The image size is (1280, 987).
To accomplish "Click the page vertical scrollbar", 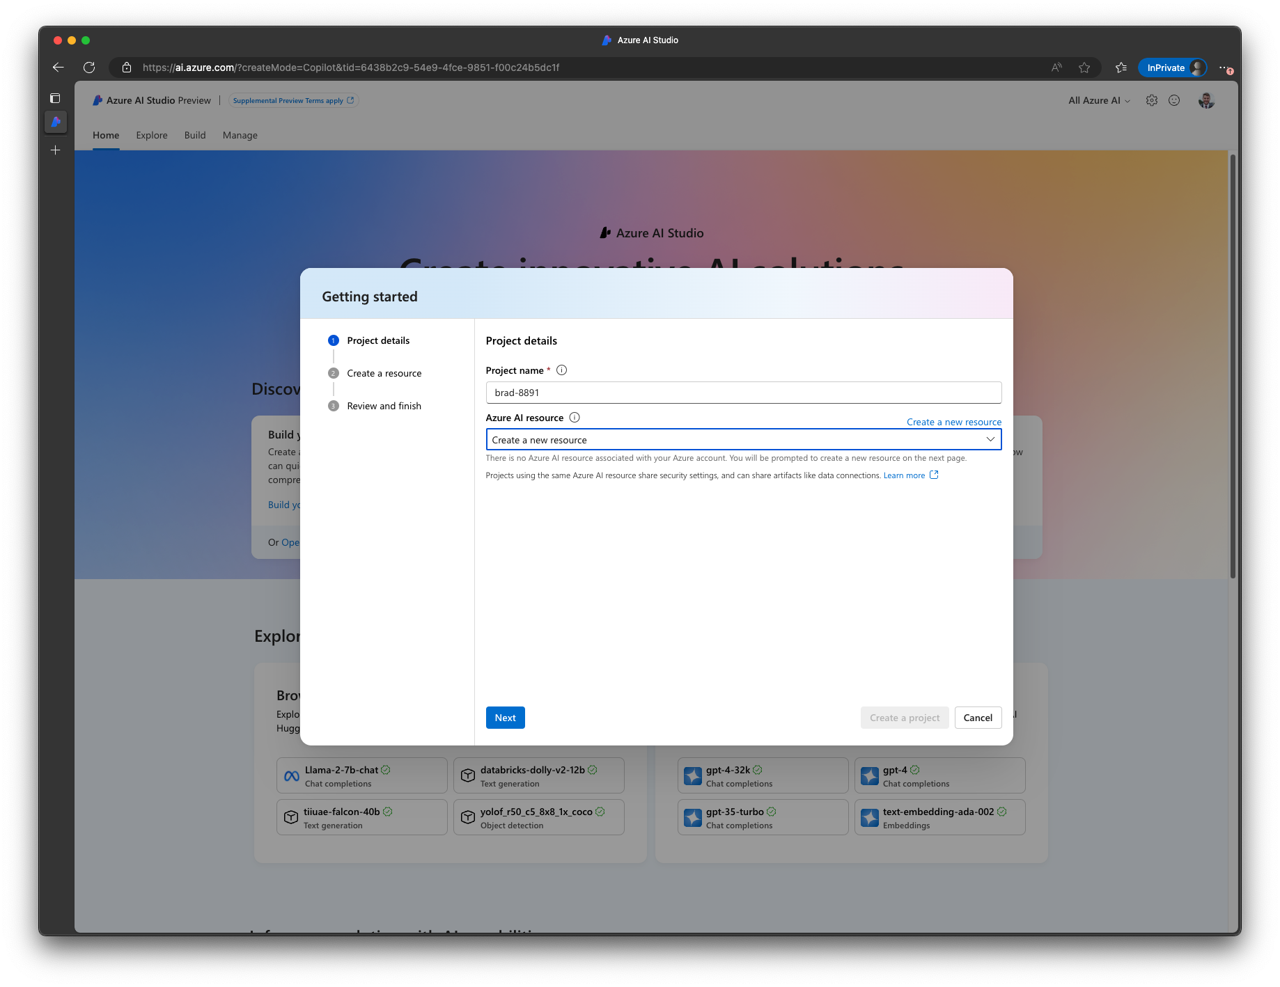I will point(1233,365).
